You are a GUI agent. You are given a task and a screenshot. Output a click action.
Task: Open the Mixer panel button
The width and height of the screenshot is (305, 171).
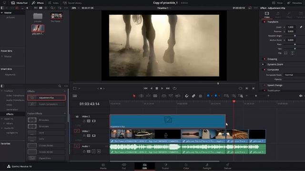tap(277, 3)
